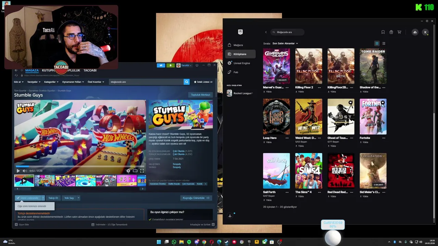Open the options menu for Loop Hero
This screenshot has width=438, height=246.
click(x=287, y=138)
